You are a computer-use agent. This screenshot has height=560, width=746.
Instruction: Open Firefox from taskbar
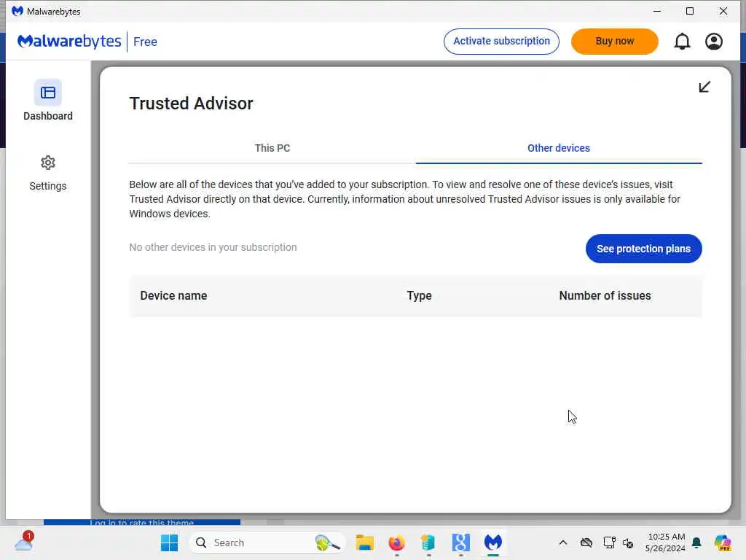coord(397,542)
